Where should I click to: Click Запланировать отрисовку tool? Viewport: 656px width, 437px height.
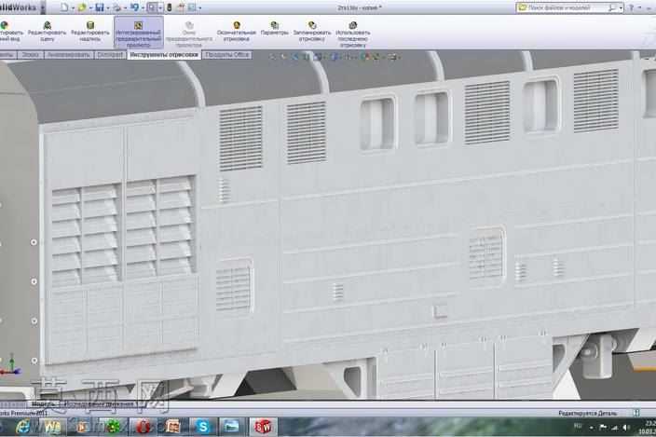pyautogui.click(x=312, y=32)
